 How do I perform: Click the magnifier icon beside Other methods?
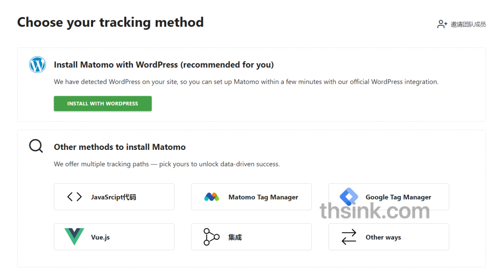pos(36,146)
